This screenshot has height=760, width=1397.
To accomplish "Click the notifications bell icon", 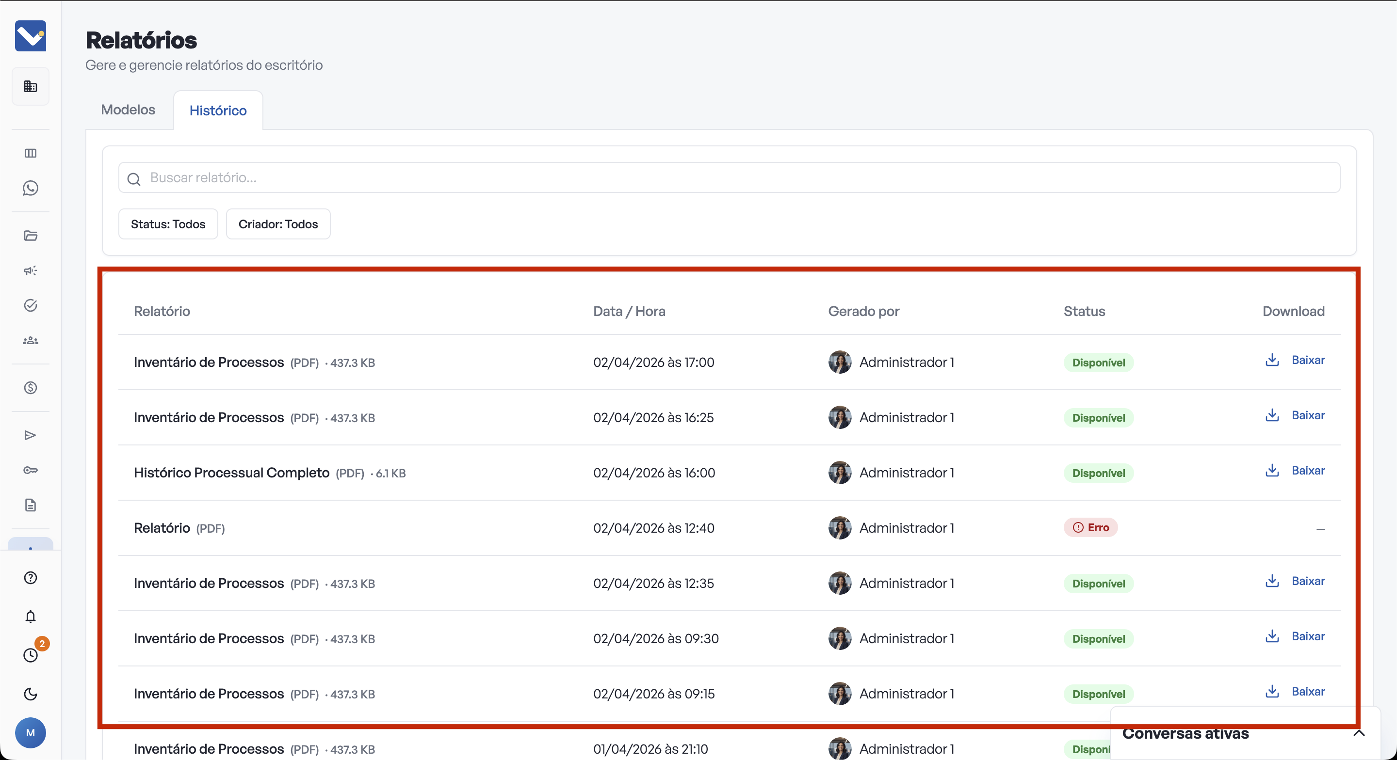I will (x=31, y=617).
